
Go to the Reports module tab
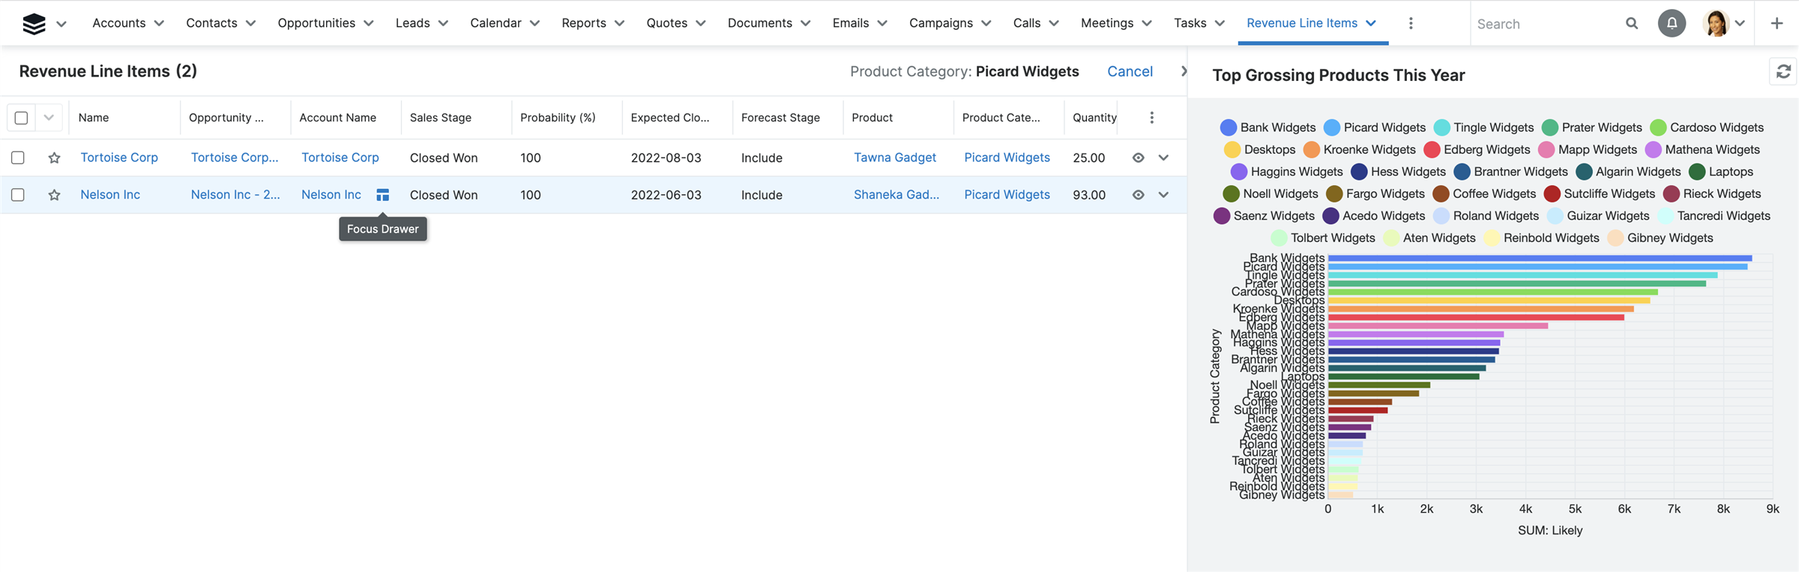click(x=583, y=23)
